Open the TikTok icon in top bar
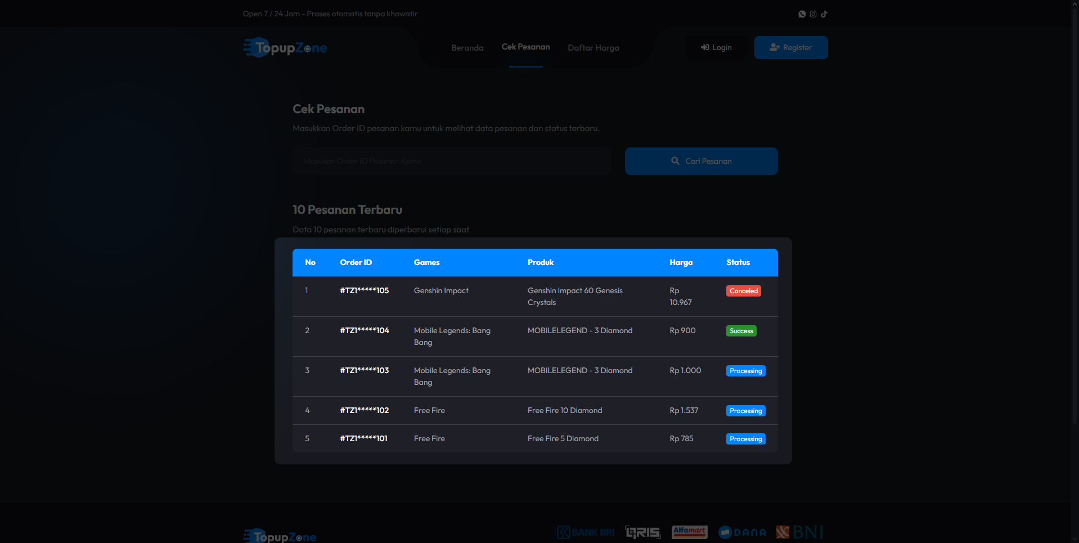The width and height of the screenshot is (1079, 543). point(824,14)
